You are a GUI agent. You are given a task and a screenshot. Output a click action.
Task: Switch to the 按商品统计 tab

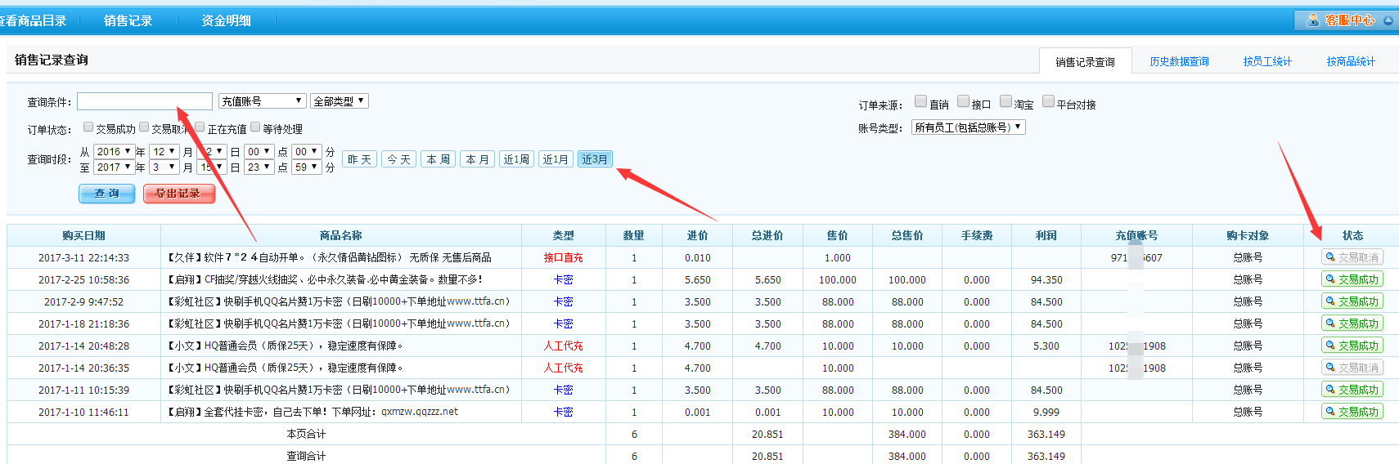[1351, 61]
